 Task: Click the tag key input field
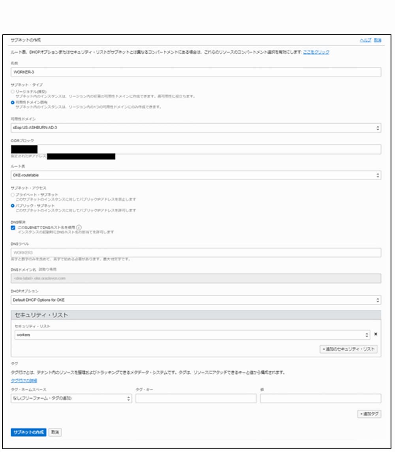click(196, 398)
